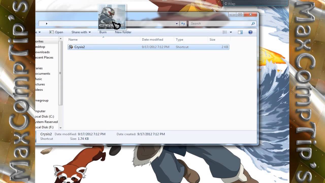
Task: Click Date created value in details pane
Action: click(151, 134)
